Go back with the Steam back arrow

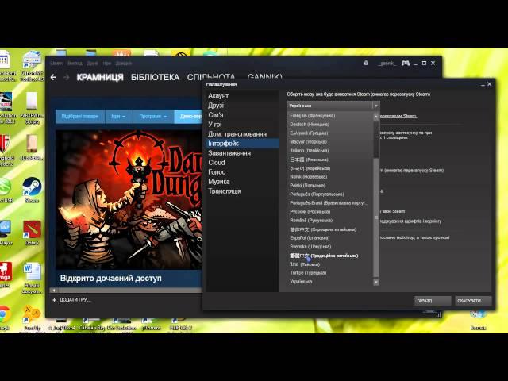[x=53, y=78]
